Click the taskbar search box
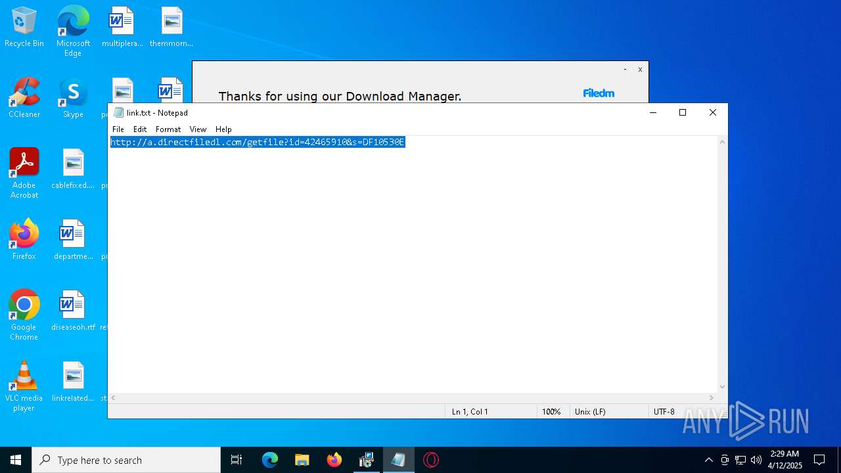Screen dimensions: 841x473 click(126, 460)
